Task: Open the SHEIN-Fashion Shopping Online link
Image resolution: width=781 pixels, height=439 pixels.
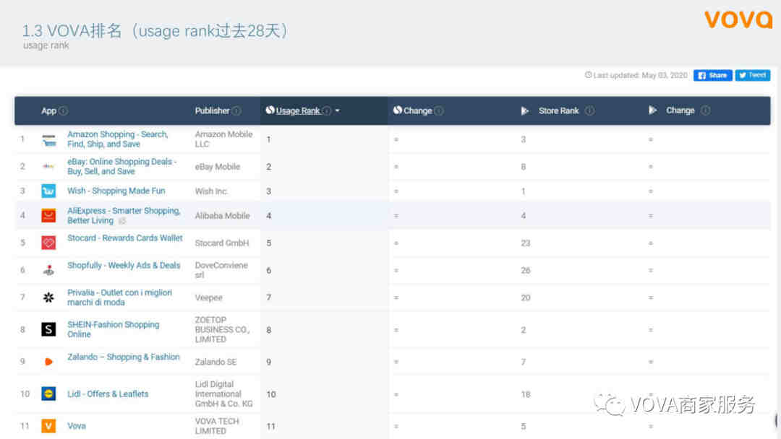Action: tap(114, 329)
